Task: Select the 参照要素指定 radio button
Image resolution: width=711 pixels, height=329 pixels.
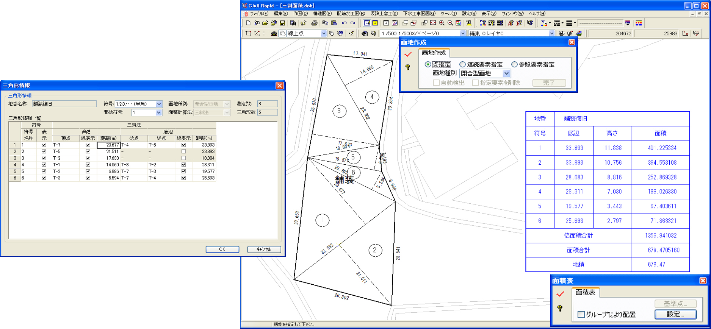Action: tap(514, 64)
